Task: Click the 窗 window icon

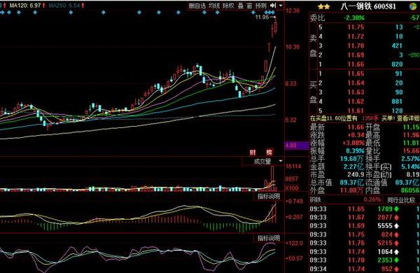Action: pyautogui.click(x=249, y=6)
